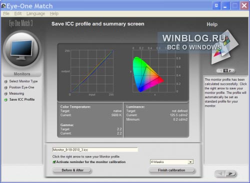The image size is (250, 183).
Task: Open the Language menu
Action: pos(36,13)
